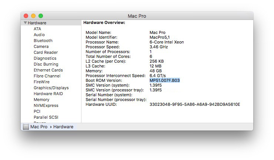
Task: Click the Processor Speed value 3.46 GHz
Action: [159, 47]
